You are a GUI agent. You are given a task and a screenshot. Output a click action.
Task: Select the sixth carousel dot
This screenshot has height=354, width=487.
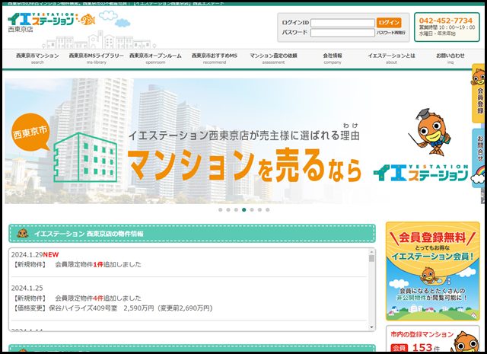(x=259, y=210)
